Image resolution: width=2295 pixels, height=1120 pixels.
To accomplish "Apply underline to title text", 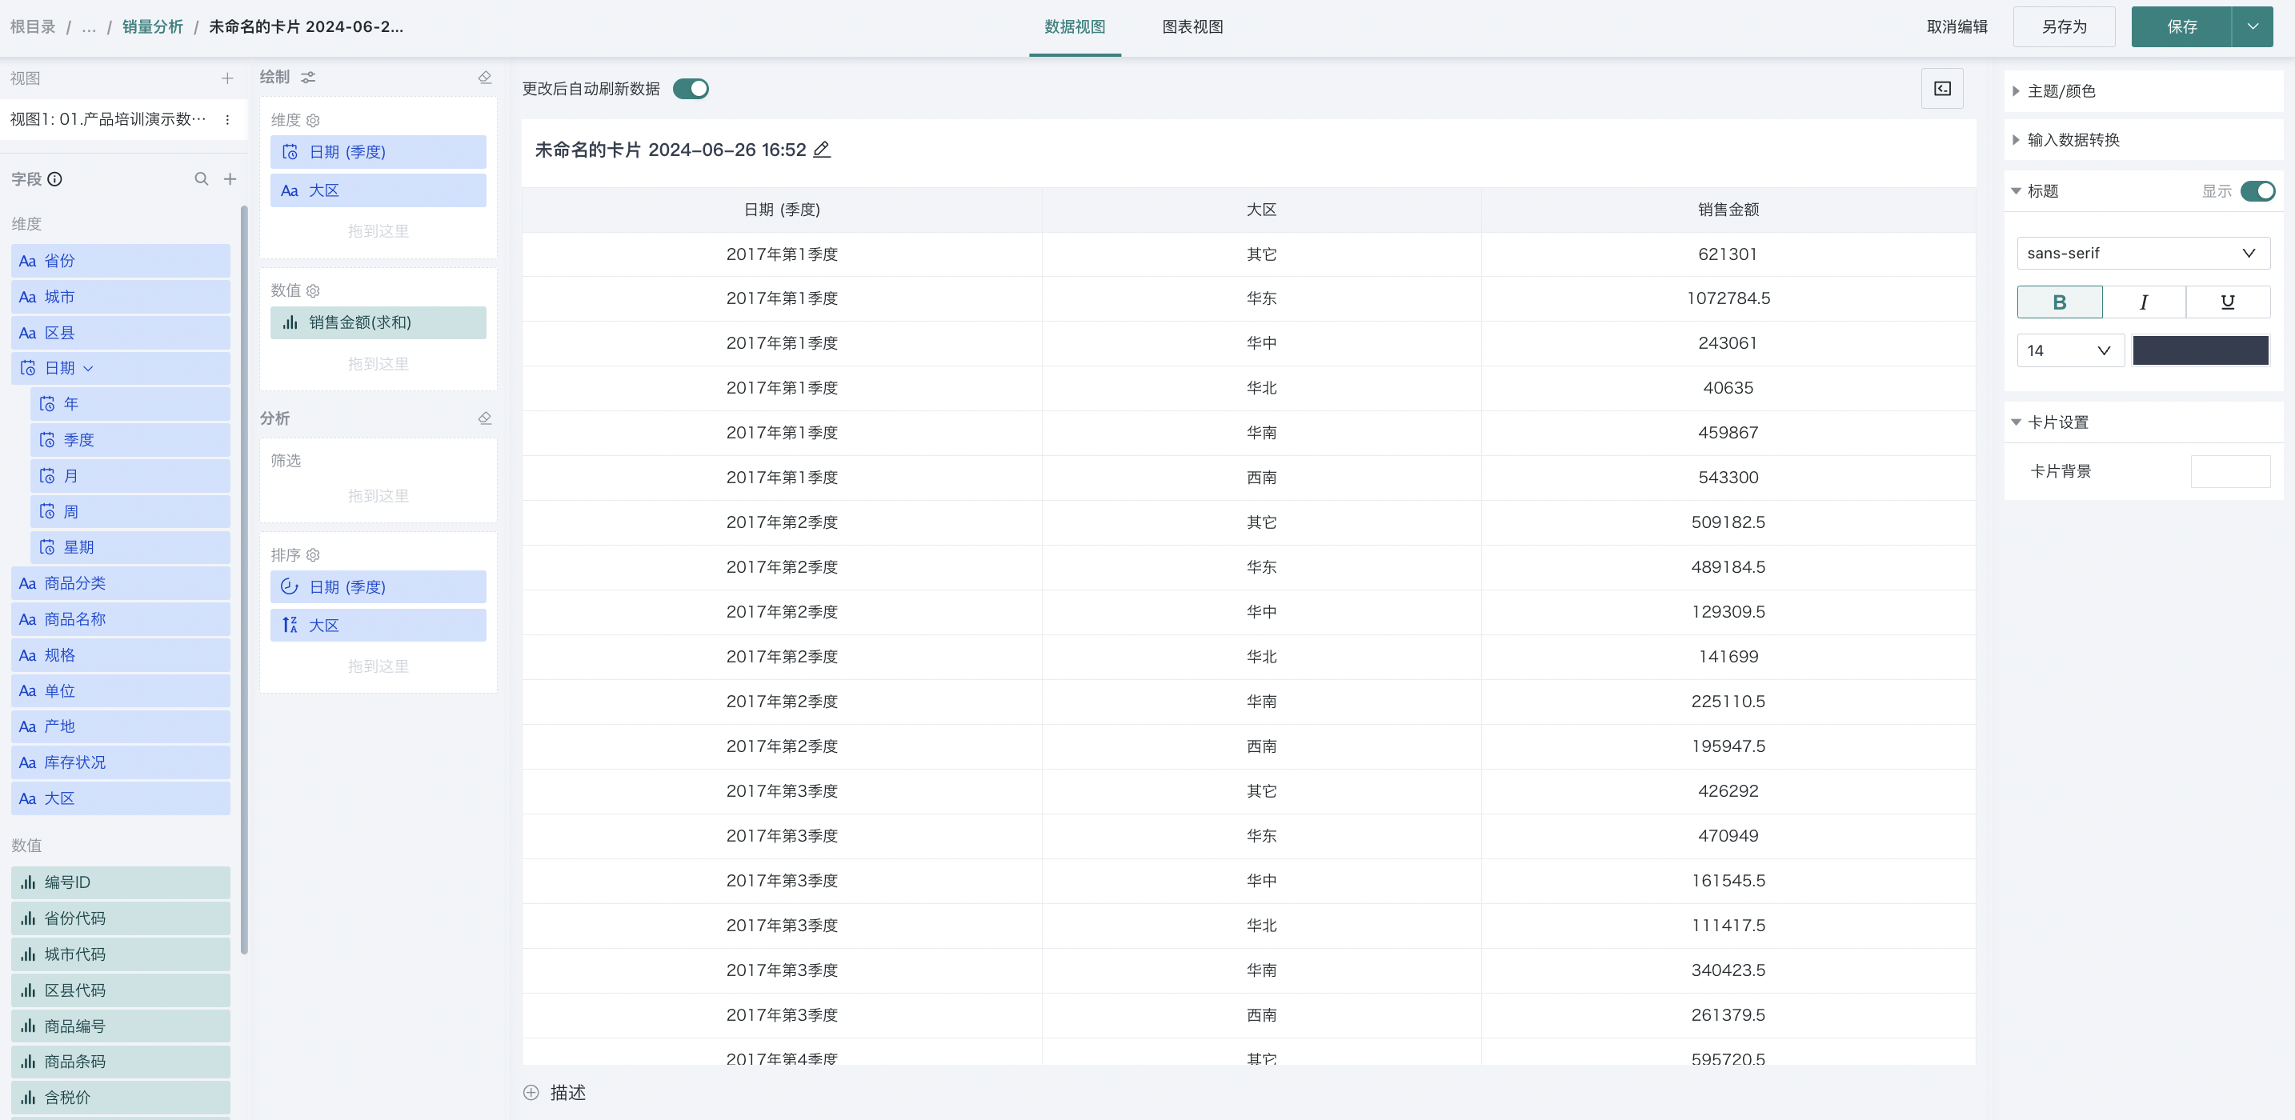I will pyautogui.click(x=2227, y=302).
